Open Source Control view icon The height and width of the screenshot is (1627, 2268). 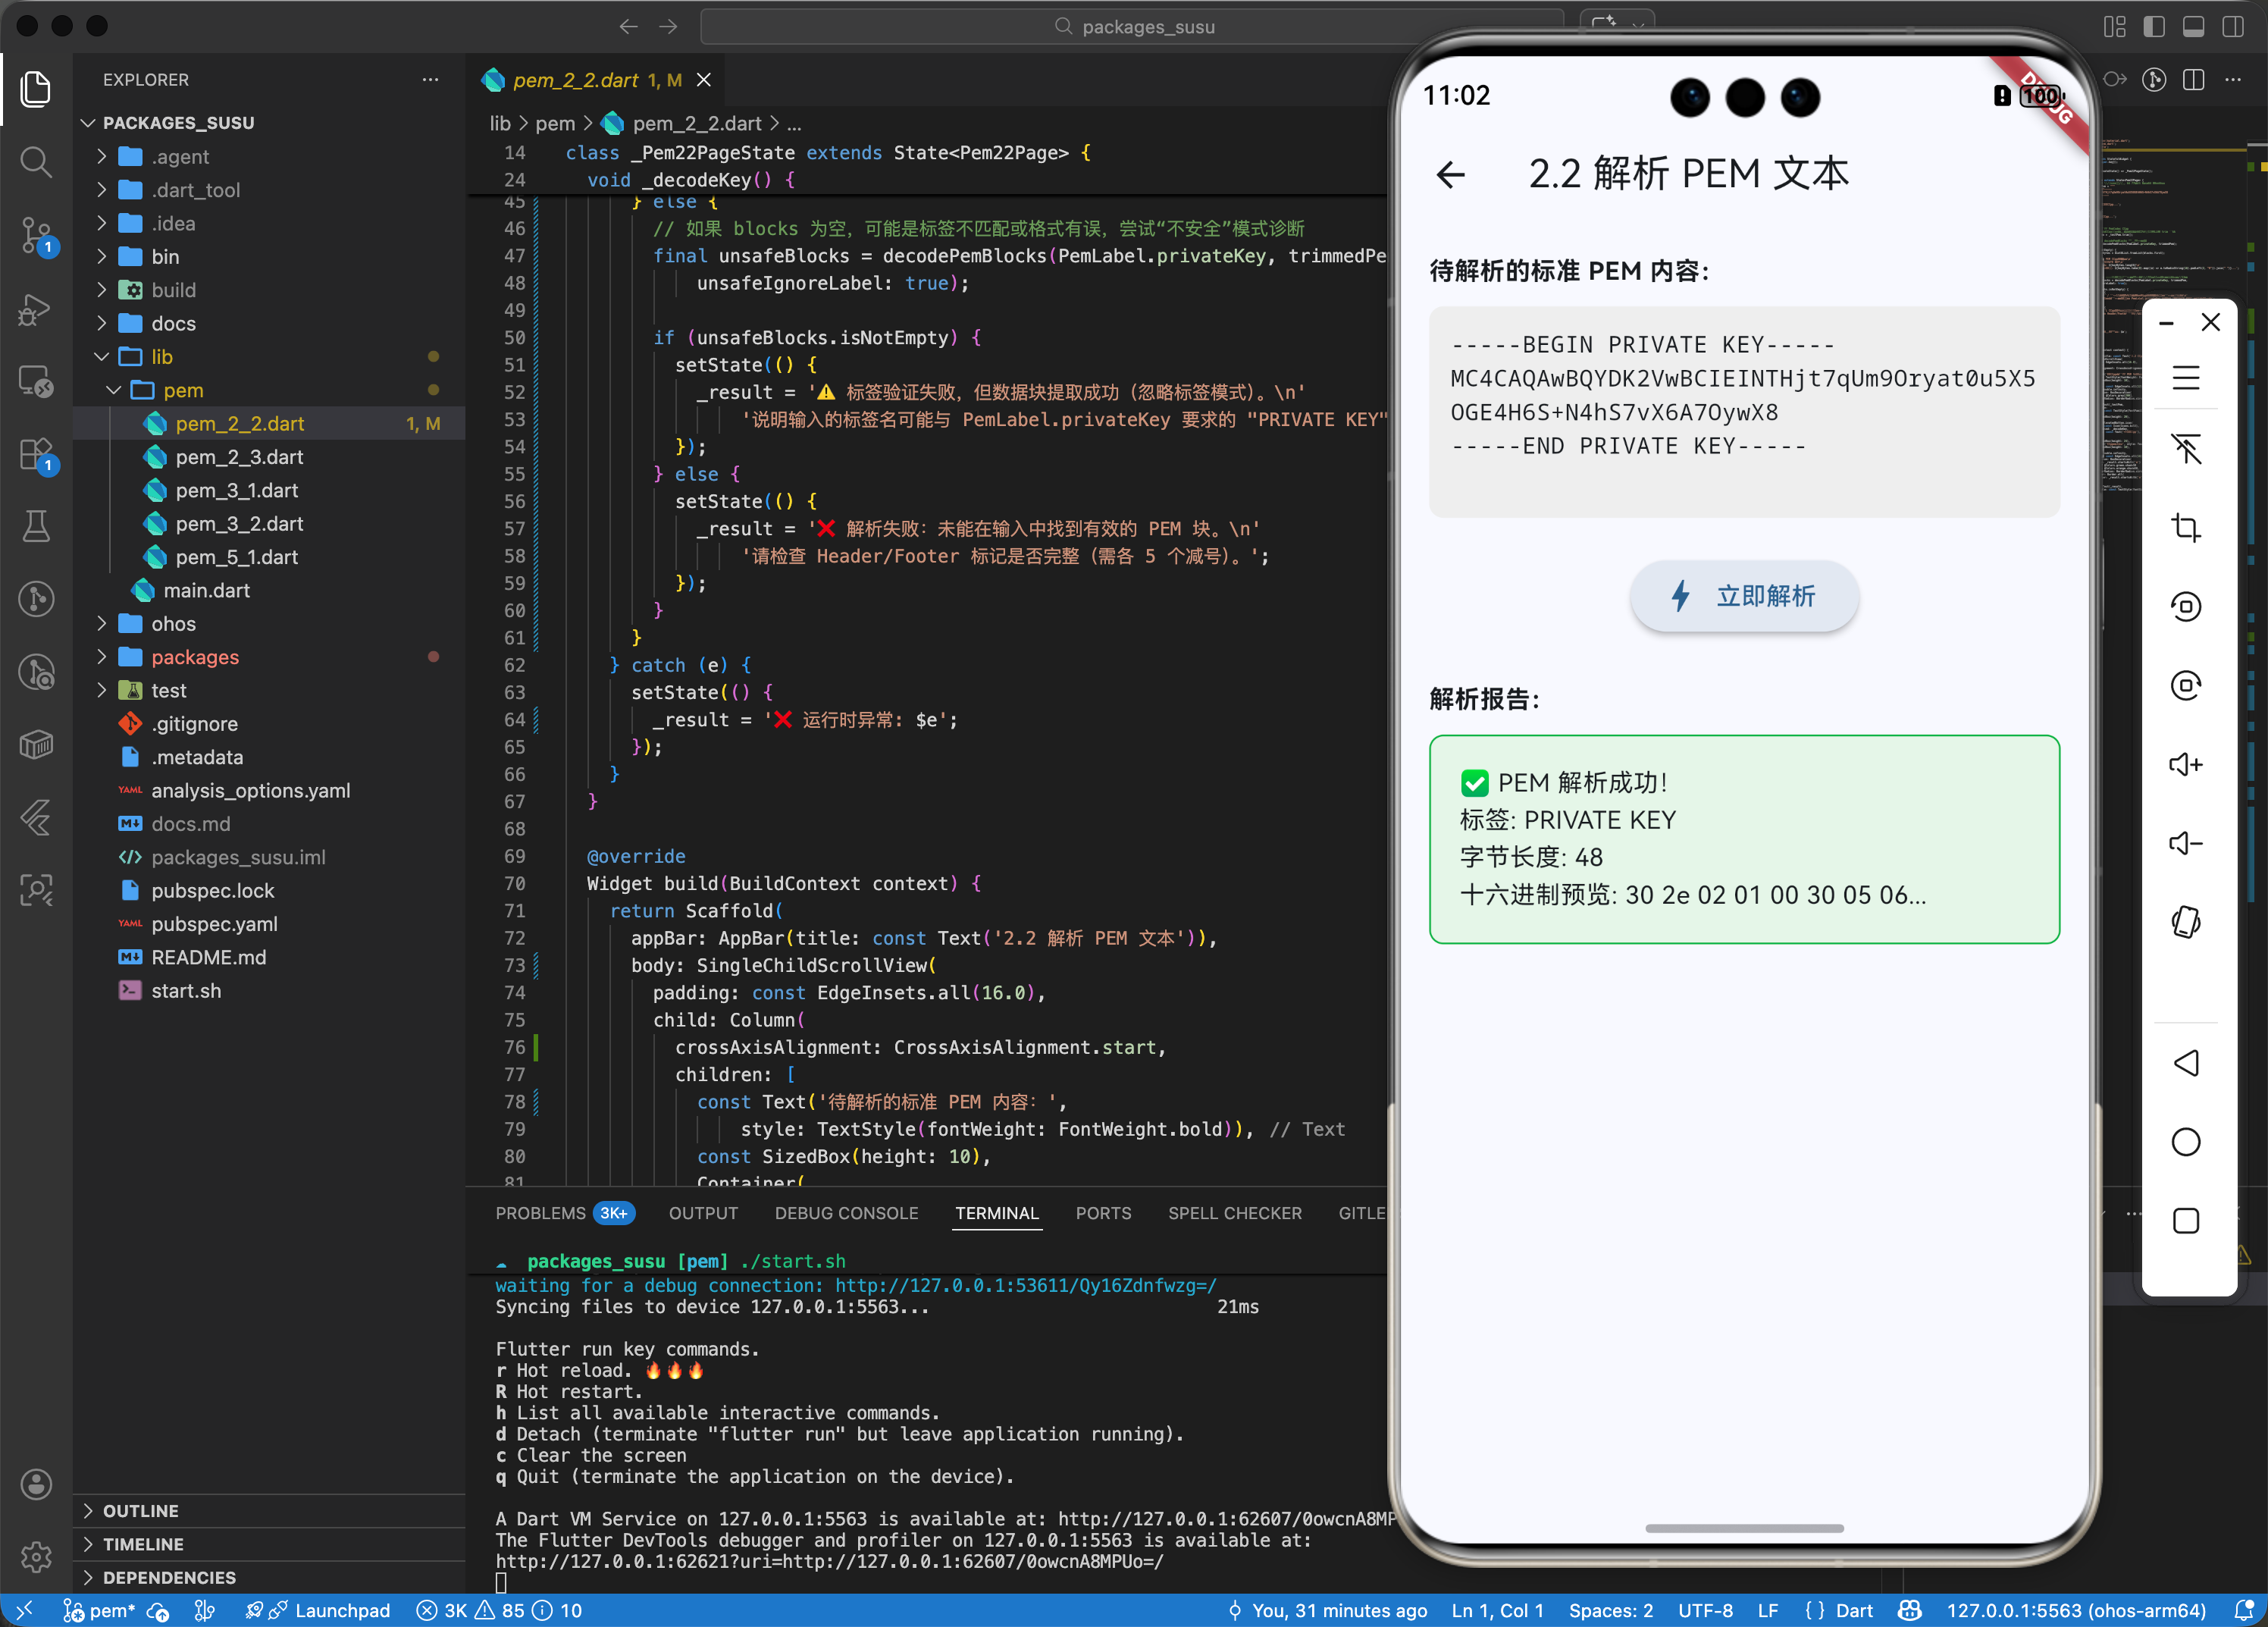tap(36, 236)
